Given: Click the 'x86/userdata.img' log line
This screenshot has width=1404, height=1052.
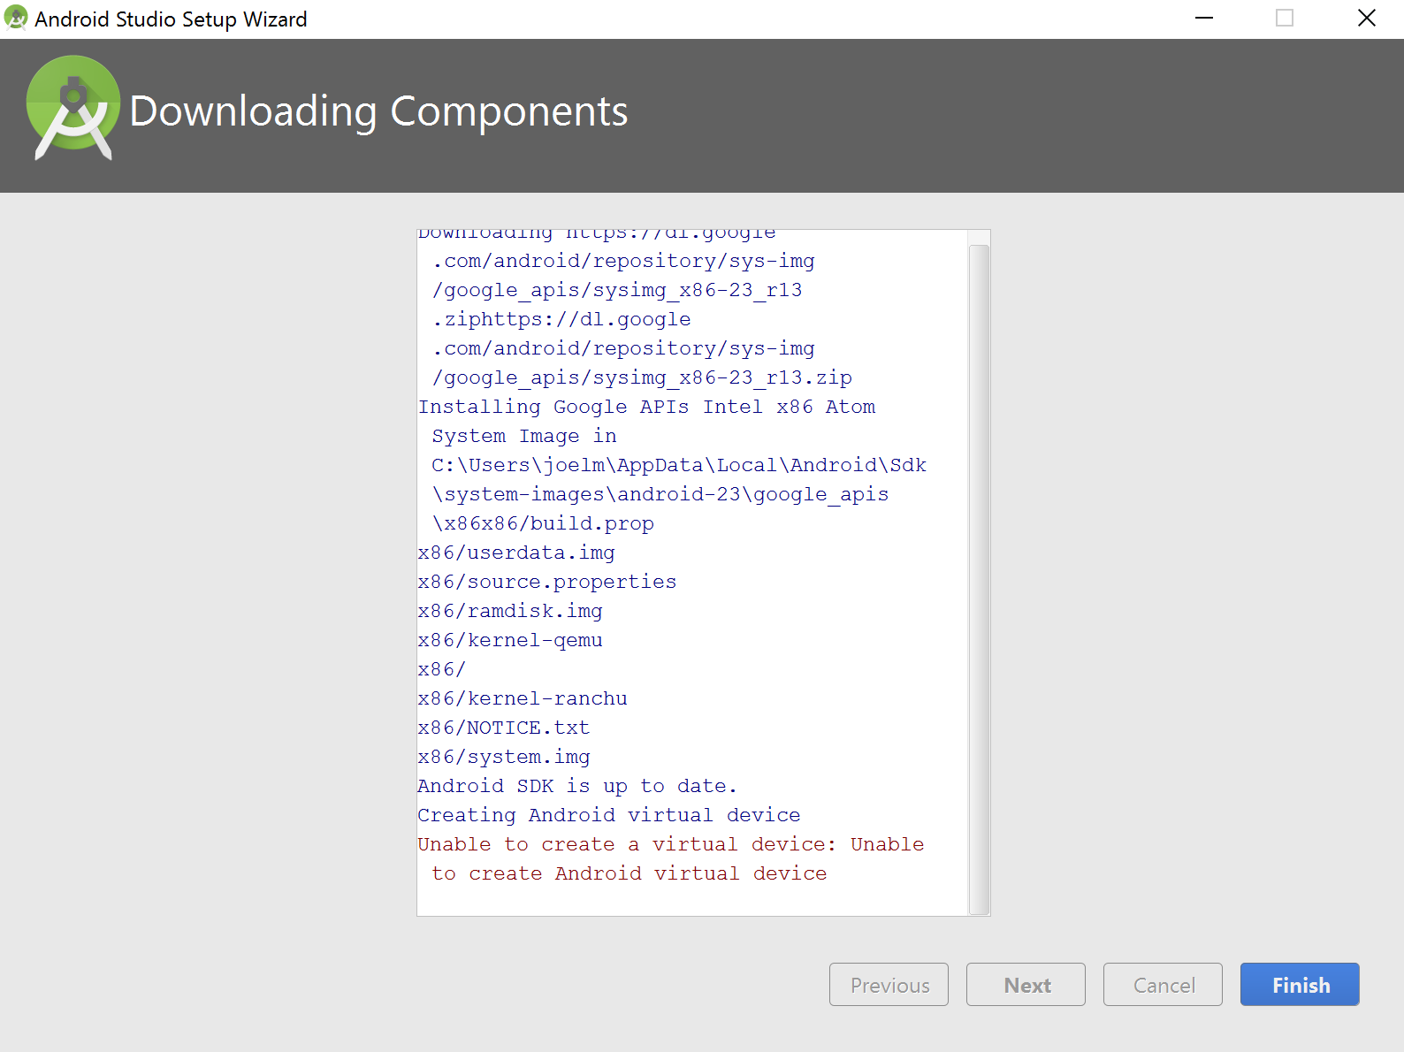Looking at the screenshot, I should pyautogui.click(x=516, y=553).
